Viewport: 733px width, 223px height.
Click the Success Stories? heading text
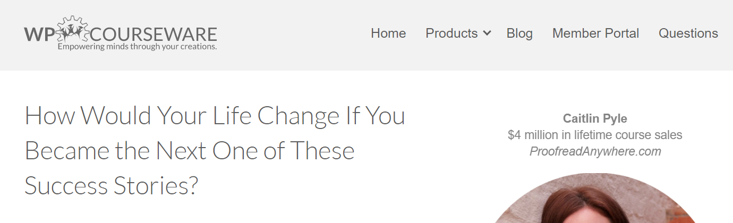pos(112,186)
